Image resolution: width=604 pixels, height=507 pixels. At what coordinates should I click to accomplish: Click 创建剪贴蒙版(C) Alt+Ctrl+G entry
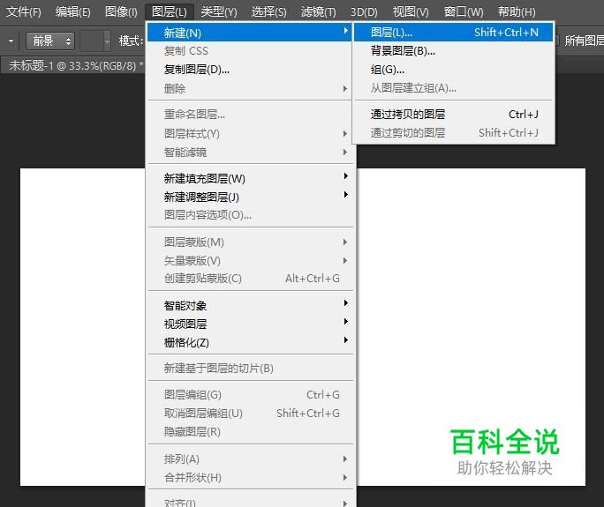tap(251, 279)
